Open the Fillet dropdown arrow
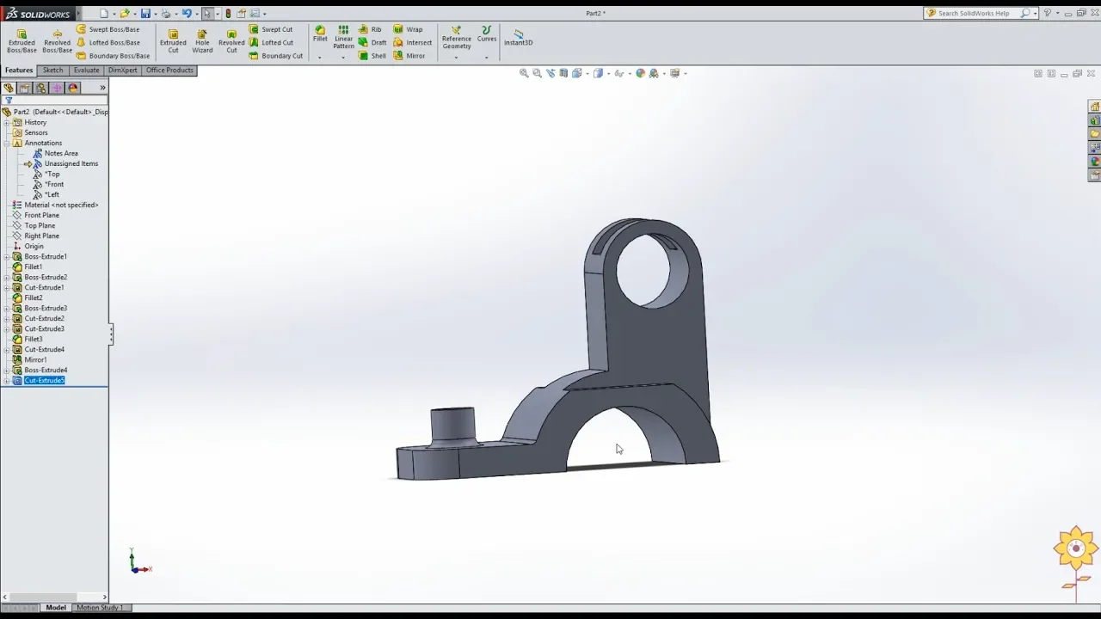Image resolution: width=1101 pixels, height=619 pixels. (320, 58)
